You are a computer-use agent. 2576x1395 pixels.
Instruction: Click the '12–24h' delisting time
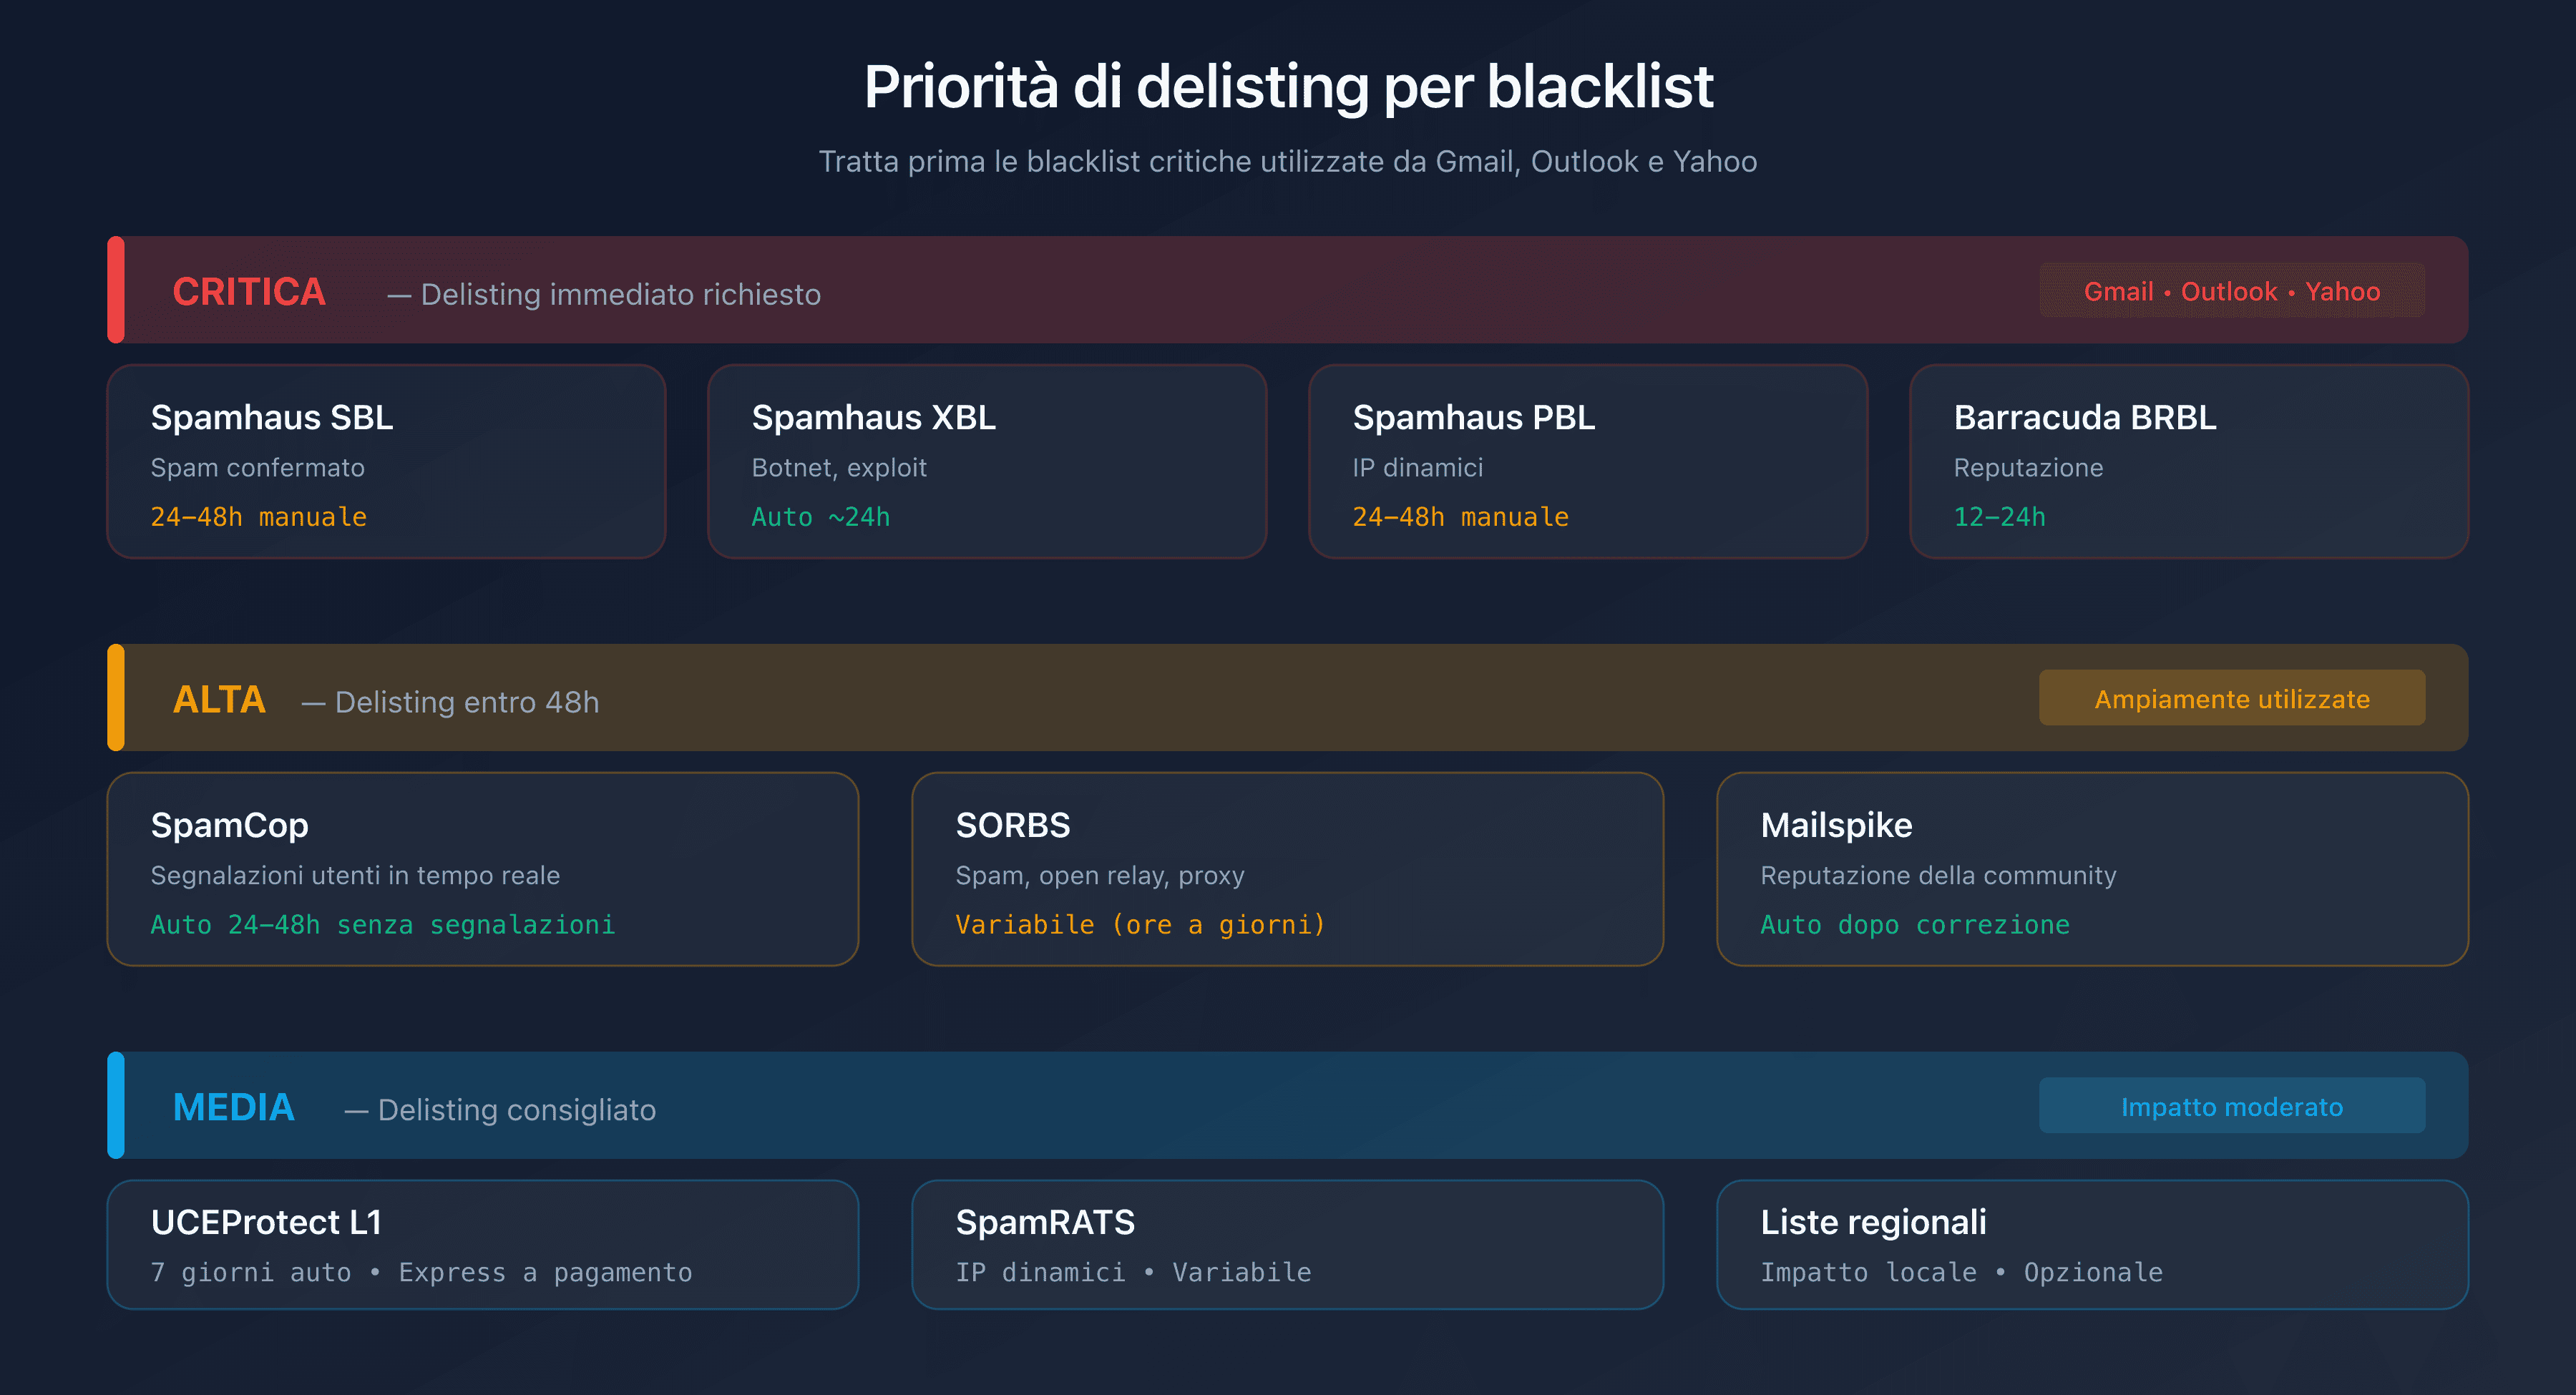[1999, 517]
